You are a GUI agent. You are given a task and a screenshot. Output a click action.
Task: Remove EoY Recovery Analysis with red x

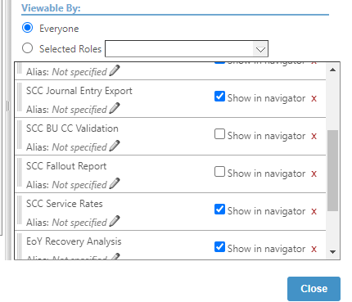314,249
